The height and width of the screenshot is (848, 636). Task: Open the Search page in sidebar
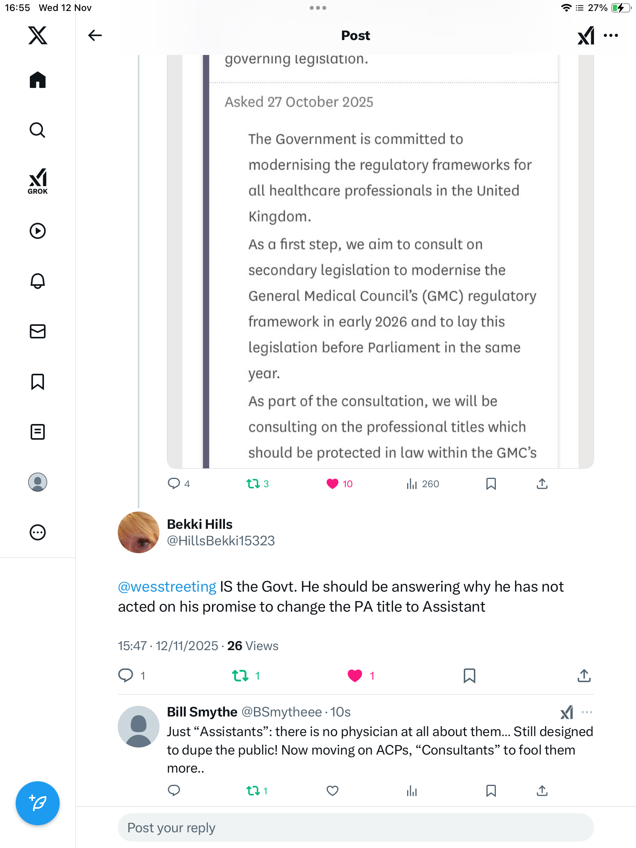pyautogui.click(x=38, y=130)
